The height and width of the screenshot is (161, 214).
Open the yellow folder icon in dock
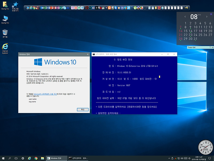pyautogui.click(x=156, y=8)
